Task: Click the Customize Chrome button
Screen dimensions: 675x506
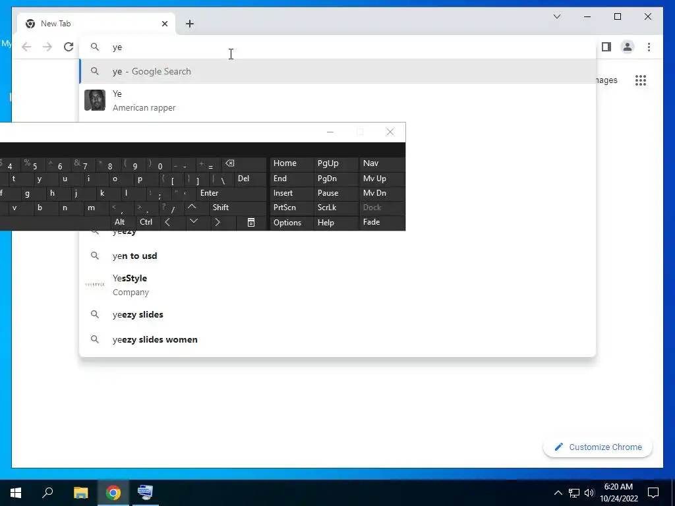Action: click(x=598, y=447)
